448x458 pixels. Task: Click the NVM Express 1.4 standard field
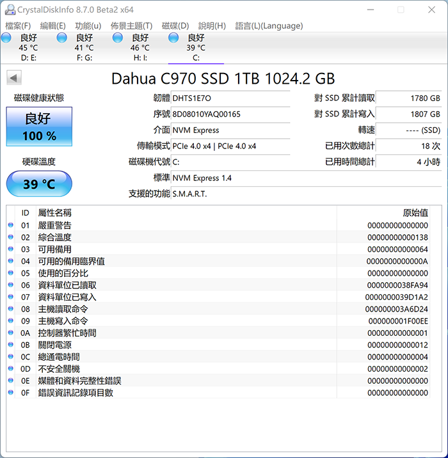[307, 178]
